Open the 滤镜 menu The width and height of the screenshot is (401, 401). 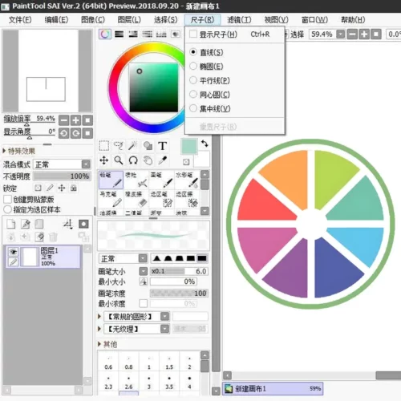pyautogui.click(x=239, y=20)
